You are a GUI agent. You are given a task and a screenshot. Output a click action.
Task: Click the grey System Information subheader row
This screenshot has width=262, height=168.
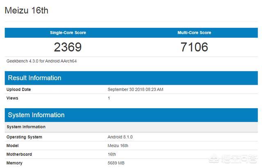(131, 127)
